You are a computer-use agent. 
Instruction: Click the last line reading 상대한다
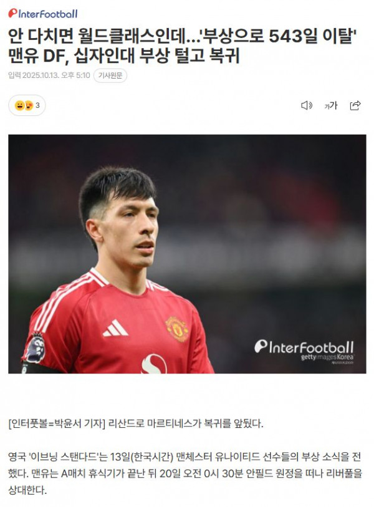tap(27, 490)
